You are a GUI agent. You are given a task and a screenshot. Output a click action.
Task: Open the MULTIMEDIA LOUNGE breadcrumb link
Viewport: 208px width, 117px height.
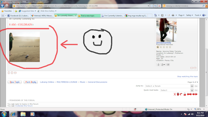coord(67,82)
